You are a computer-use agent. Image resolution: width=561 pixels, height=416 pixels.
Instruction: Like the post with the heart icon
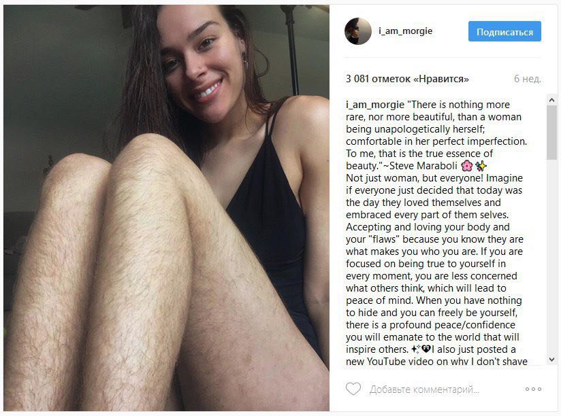tap(353, 389)
